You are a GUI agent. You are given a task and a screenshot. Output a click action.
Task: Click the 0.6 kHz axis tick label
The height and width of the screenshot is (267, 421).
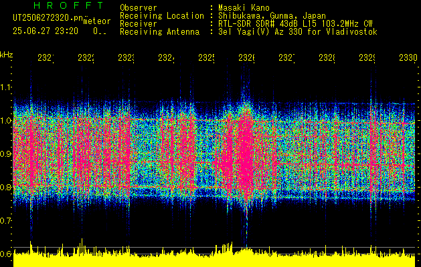point(6,254)
